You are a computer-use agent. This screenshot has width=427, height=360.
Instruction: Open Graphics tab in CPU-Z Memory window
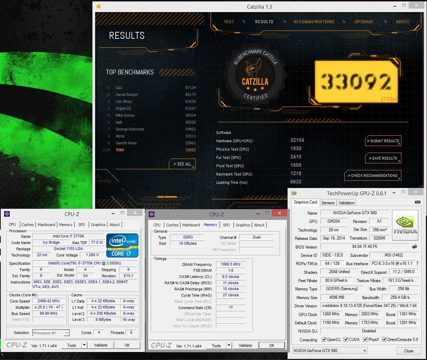click(243, 225)
